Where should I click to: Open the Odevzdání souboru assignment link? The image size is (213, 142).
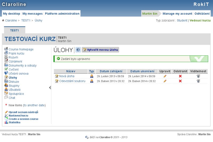pyautogui.click(x=72, y=81)
